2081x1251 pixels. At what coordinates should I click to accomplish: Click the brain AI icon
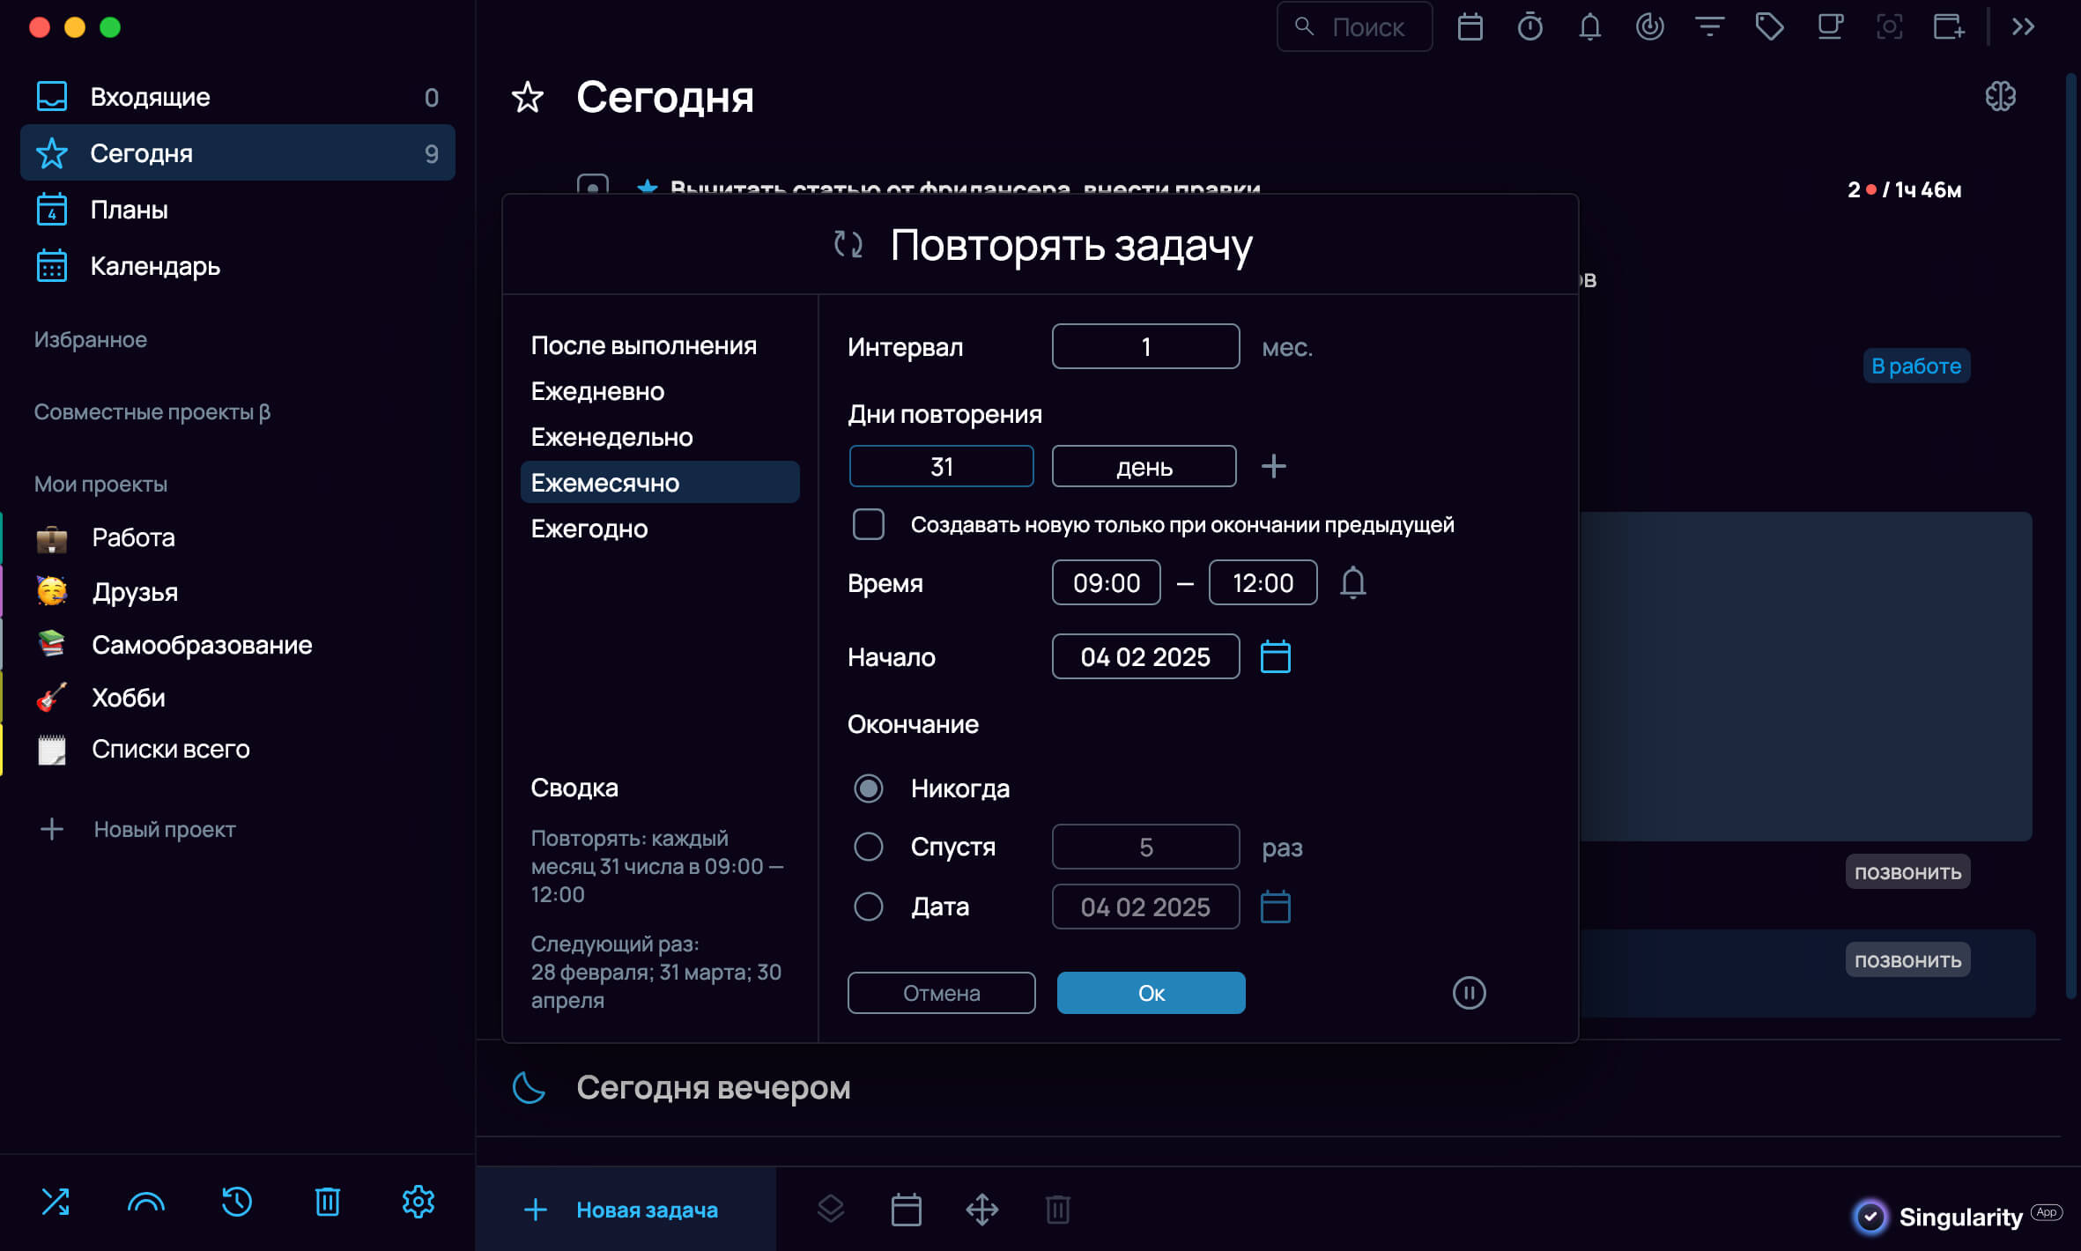click(2000, 96)
